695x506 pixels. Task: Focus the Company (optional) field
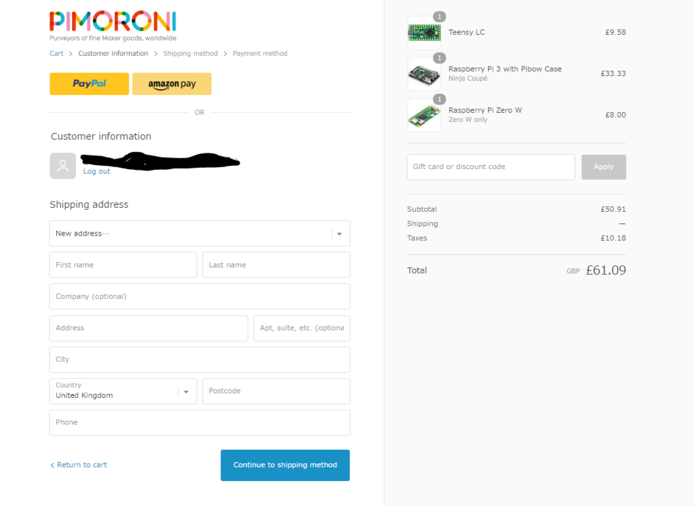click(200, 296)
